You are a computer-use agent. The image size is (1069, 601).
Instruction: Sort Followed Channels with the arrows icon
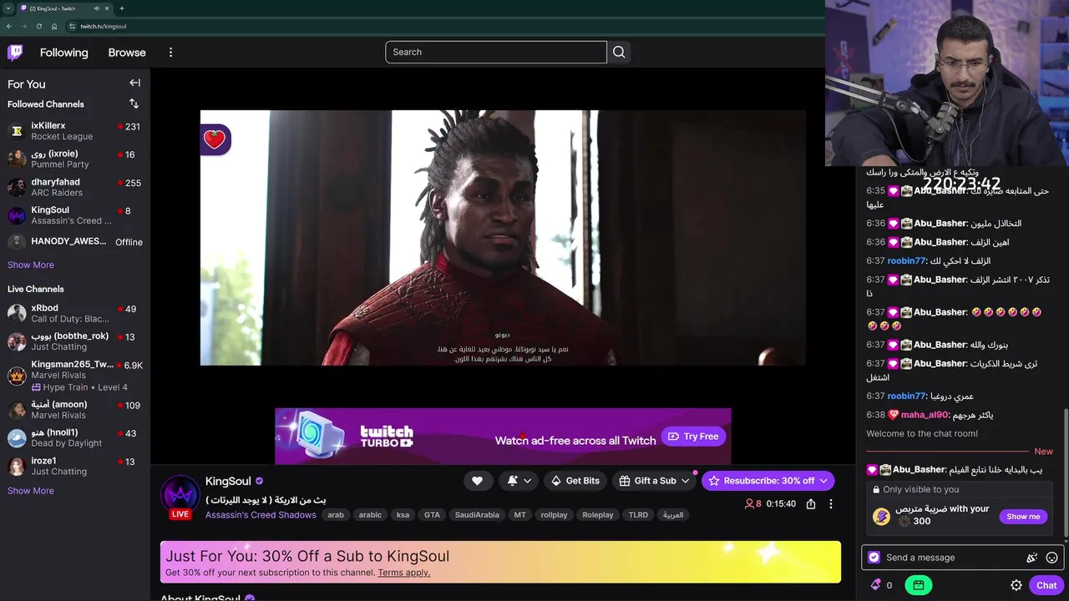[134, 104]
